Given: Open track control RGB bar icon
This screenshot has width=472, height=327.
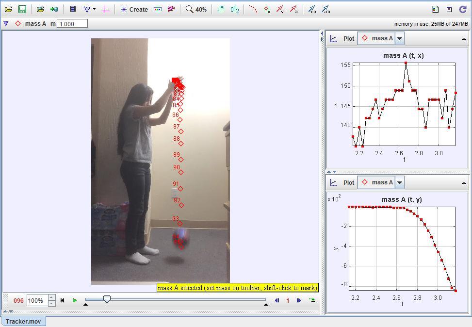Looking at the screenshot, I should [x=158, y=9].
